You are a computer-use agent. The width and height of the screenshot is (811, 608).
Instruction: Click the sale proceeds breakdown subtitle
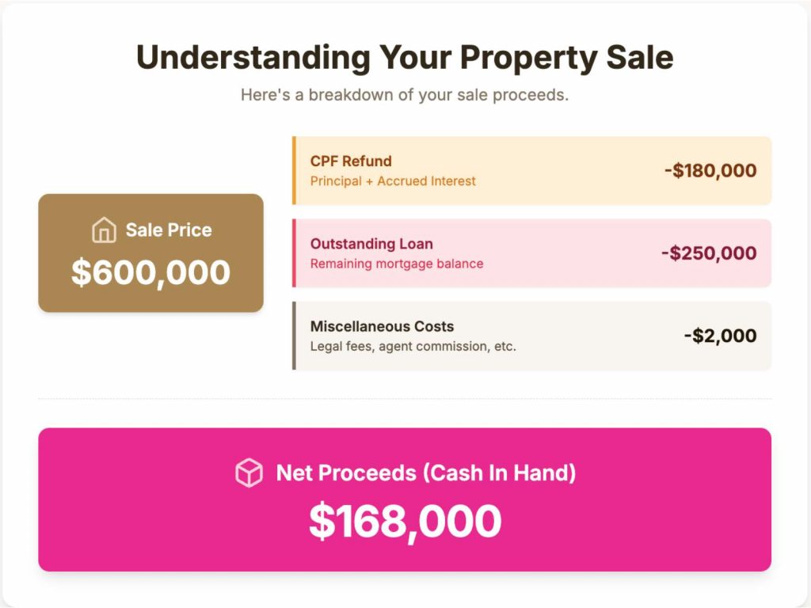[x=405, y=95]
